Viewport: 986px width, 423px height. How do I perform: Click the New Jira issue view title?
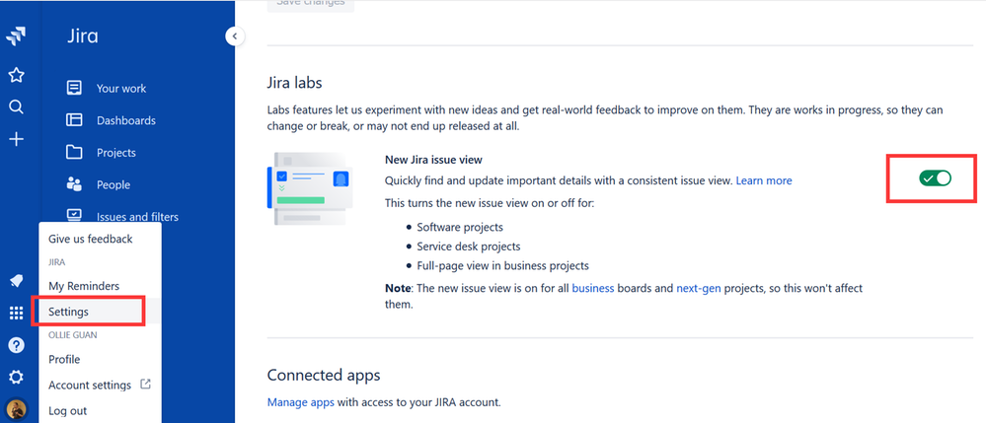coord(433,160)
